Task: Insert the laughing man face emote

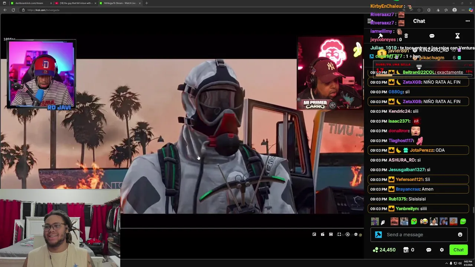Action: coord(394,221)
